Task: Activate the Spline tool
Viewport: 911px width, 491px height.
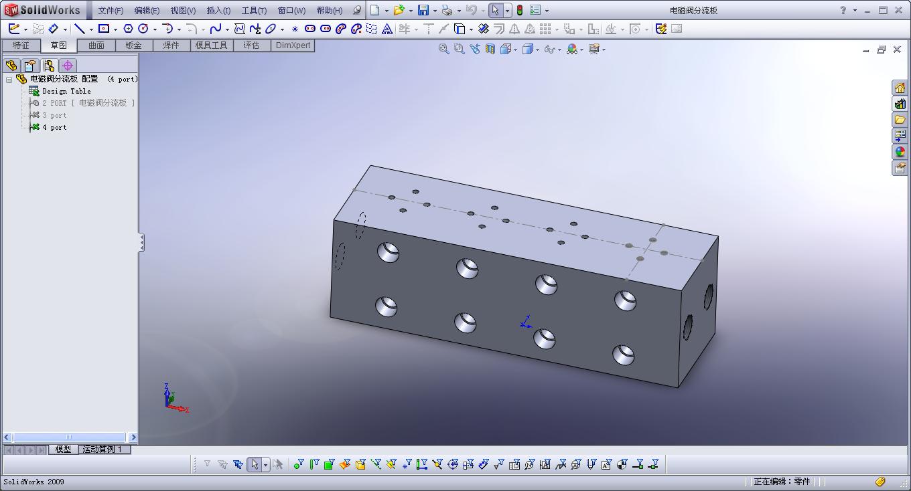Action: [216, 29]
